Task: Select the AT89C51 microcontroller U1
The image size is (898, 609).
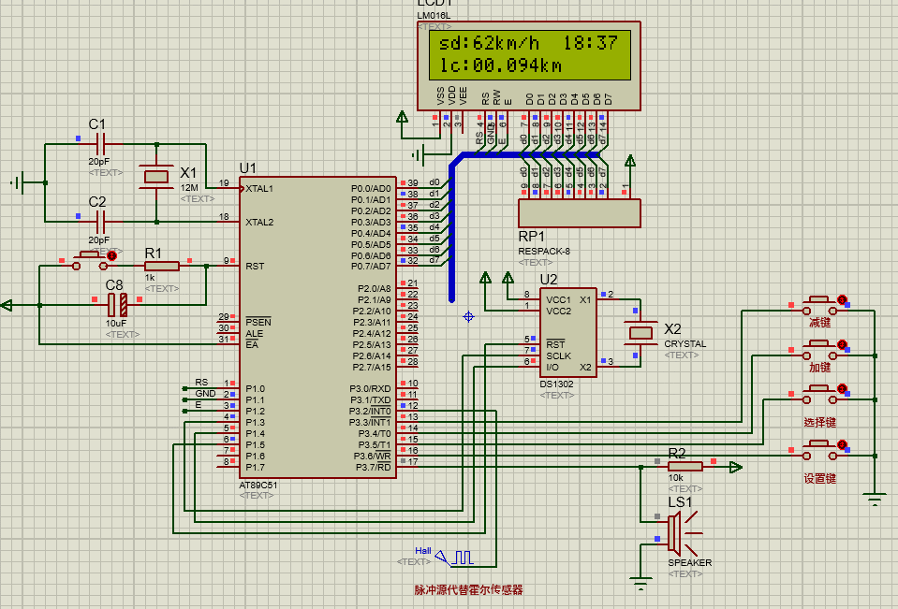Action: click(x=318, y=327)
